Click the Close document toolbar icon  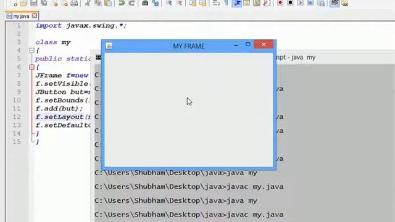coord(55,3)
